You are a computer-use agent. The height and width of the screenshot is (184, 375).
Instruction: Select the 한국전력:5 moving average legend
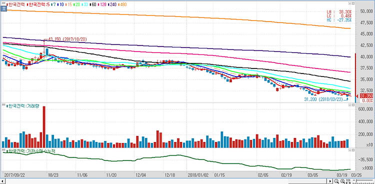pyautogui.click(x=38, y=4)
